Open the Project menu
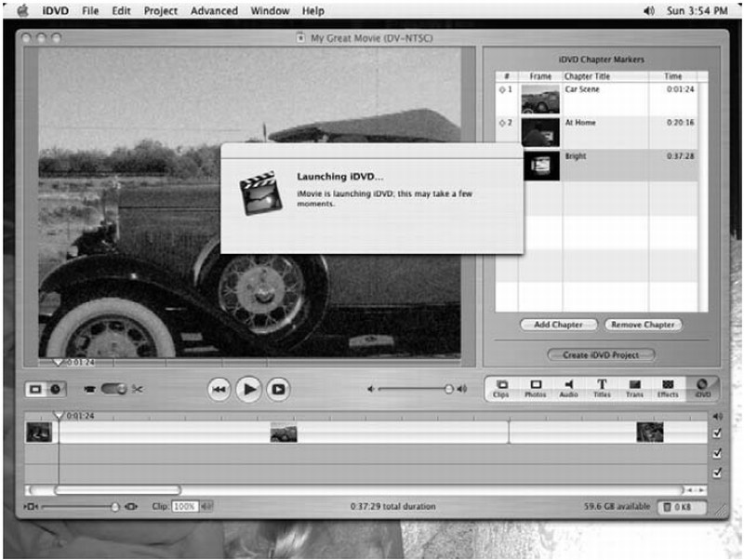Image resolution: width=744 pixels, height=560 pixels. [x=160, y=10]
